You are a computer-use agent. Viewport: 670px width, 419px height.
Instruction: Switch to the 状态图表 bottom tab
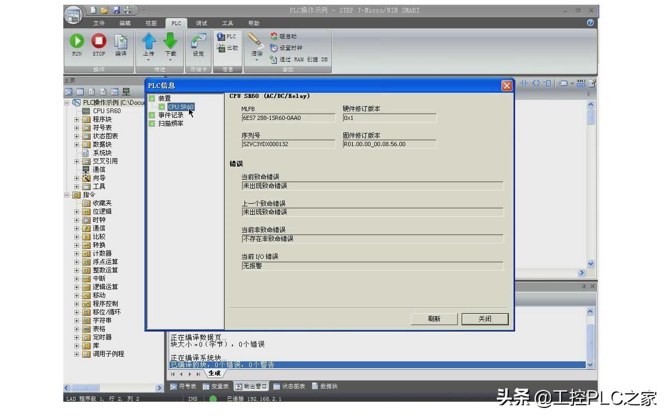click(x=289, y=387)
